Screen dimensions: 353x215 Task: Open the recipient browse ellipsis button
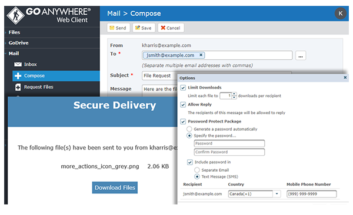[301, 56]
